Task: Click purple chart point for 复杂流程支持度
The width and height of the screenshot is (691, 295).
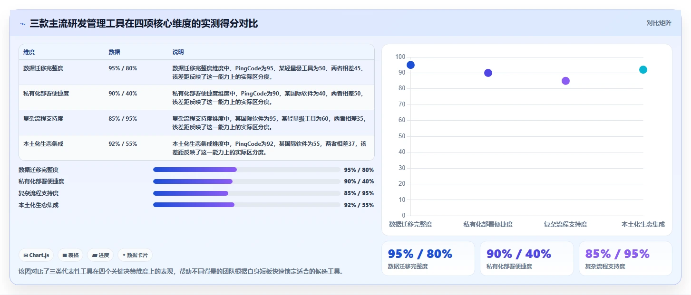Action: coord(565,81)
